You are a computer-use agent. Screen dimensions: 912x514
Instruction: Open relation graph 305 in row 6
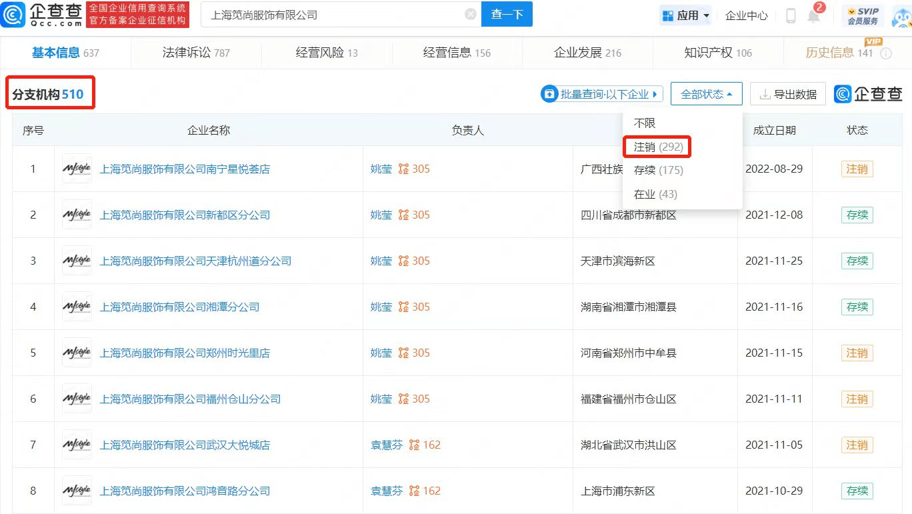(x=414, y=399)
